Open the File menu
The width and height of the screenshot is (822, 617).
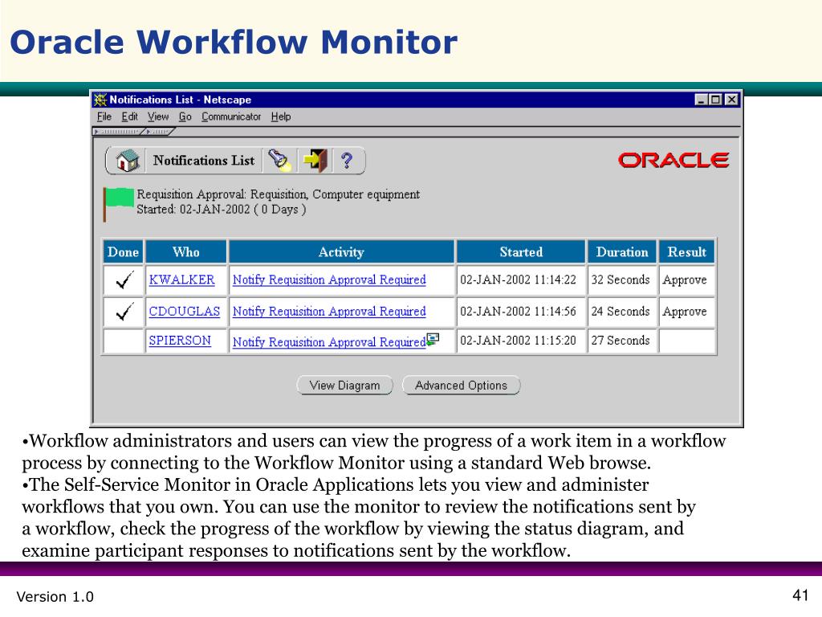(104, 116)
